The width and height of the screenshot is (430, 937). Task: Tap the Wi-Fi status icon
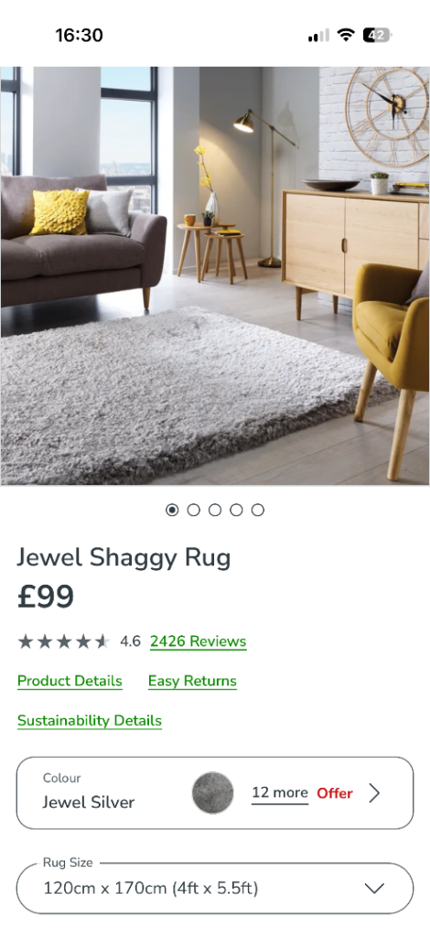point(345,36)
